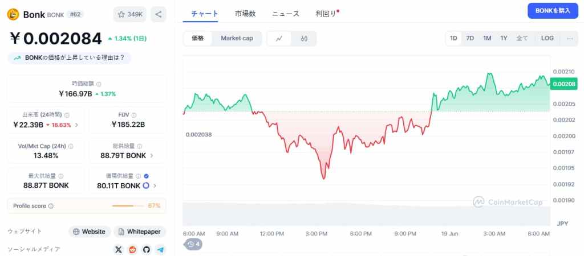Viewport: 584px width, 256px height.
Task: Open the X social media link
Action: (119, 250)
